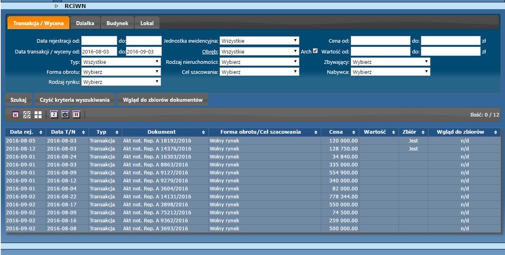Select row Akt not. Rep. A 9362/2016
505x255 pixels.
253,220
